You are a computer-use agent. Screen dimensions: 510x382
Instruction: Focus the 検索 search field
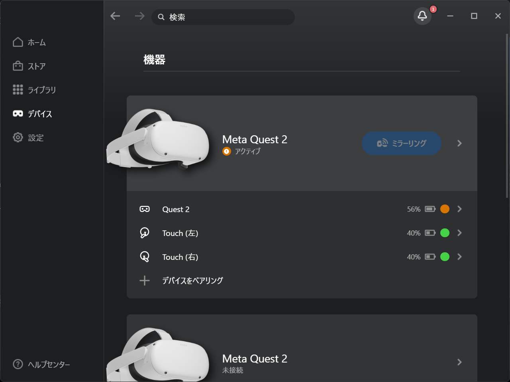click(223, 17)
